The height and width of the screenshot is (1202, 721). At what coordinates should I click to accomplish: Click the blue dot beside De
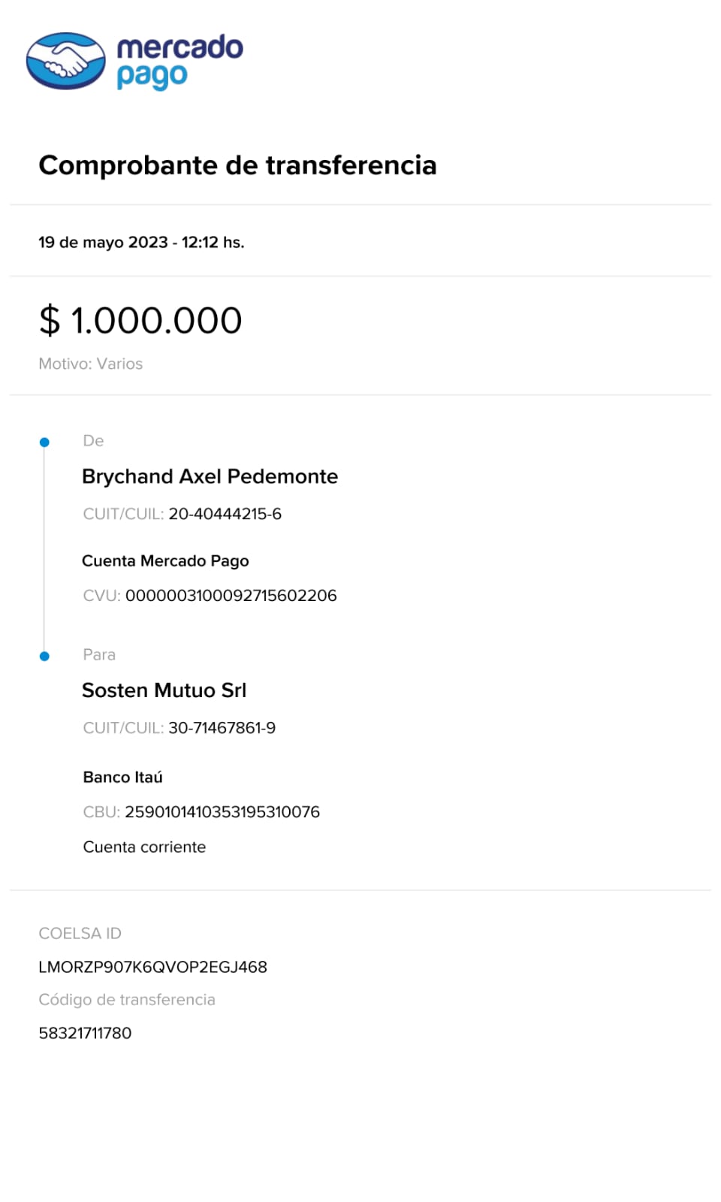pyautogui.click(x=44, y=442)
